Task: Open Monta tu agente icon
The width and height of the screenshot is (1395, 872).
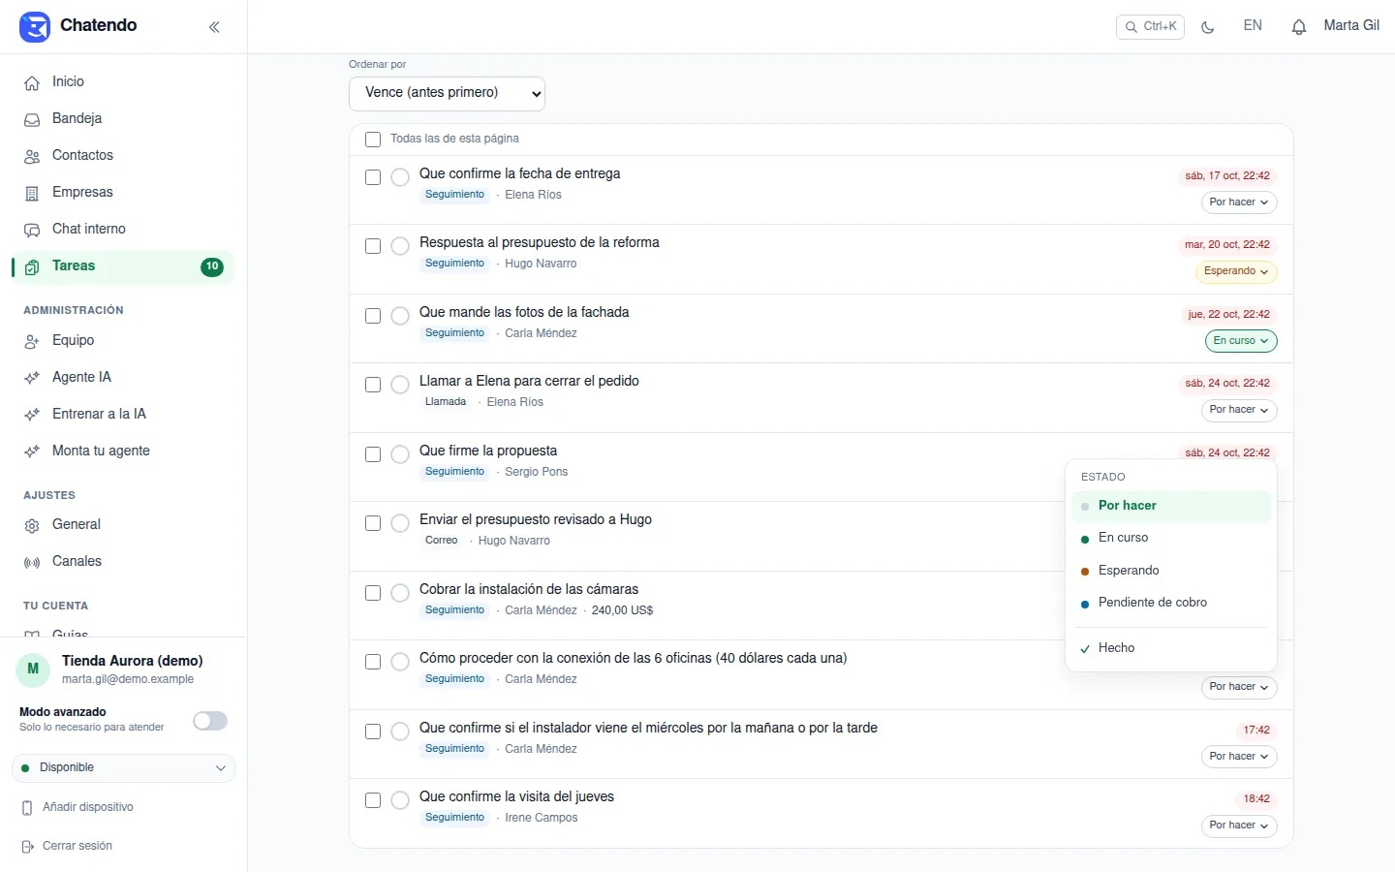Action: [32, 452]
